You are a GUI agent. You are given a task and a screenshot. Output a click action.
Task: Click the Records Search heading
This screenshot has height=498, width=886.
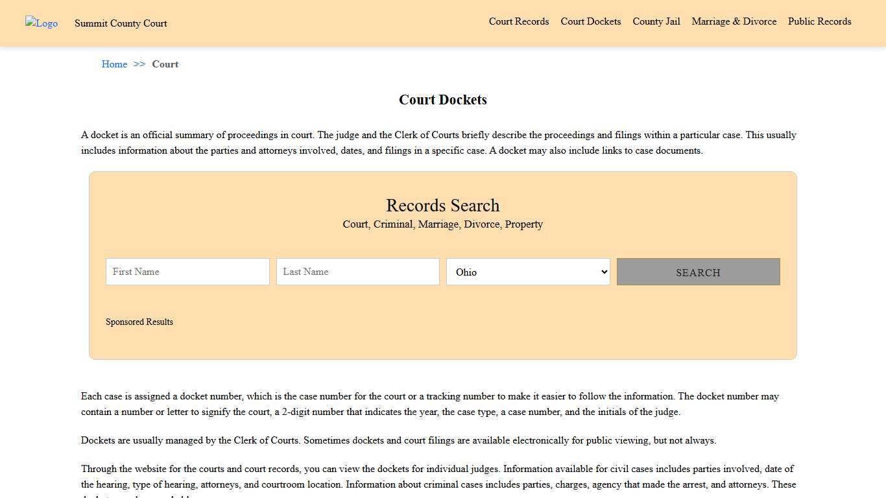(x=442, y=206)
